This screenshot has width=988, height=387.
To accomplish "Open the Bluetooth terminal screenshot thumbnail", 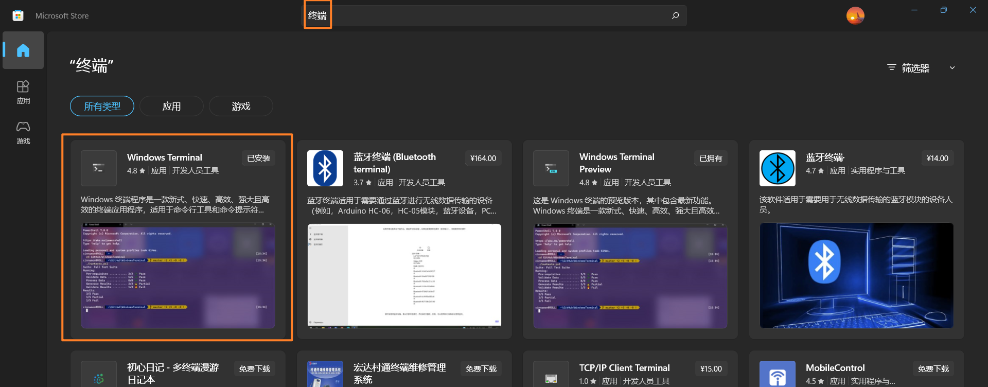I will pos(404,275).
